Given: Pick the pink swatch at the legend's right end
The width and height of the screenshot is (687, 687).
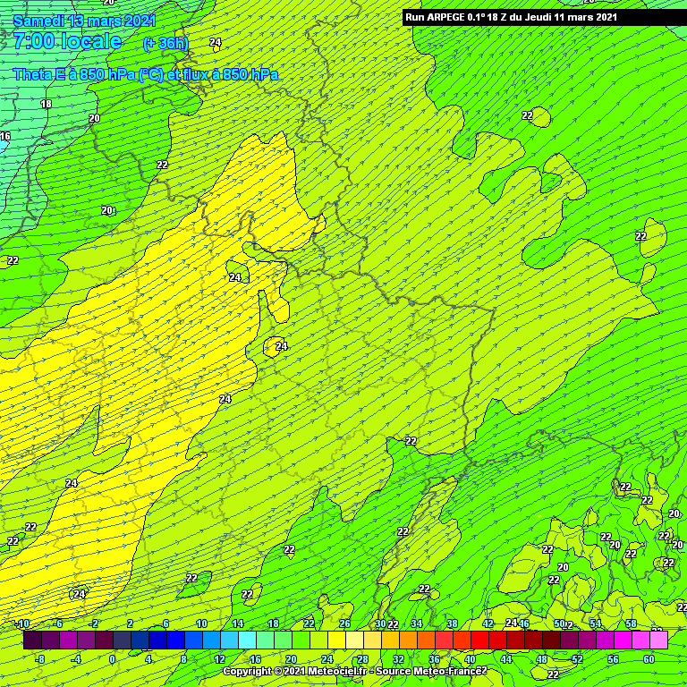Looking at the screenshot, I should [x=658, y=640].
